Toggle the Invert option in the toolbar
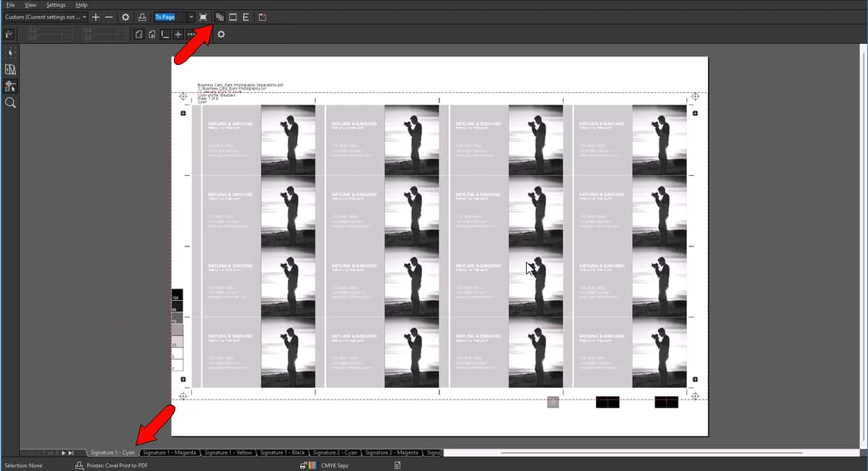The height and width of the screenshot is (471, 868). pyautogui.click(x=232, y=17)
